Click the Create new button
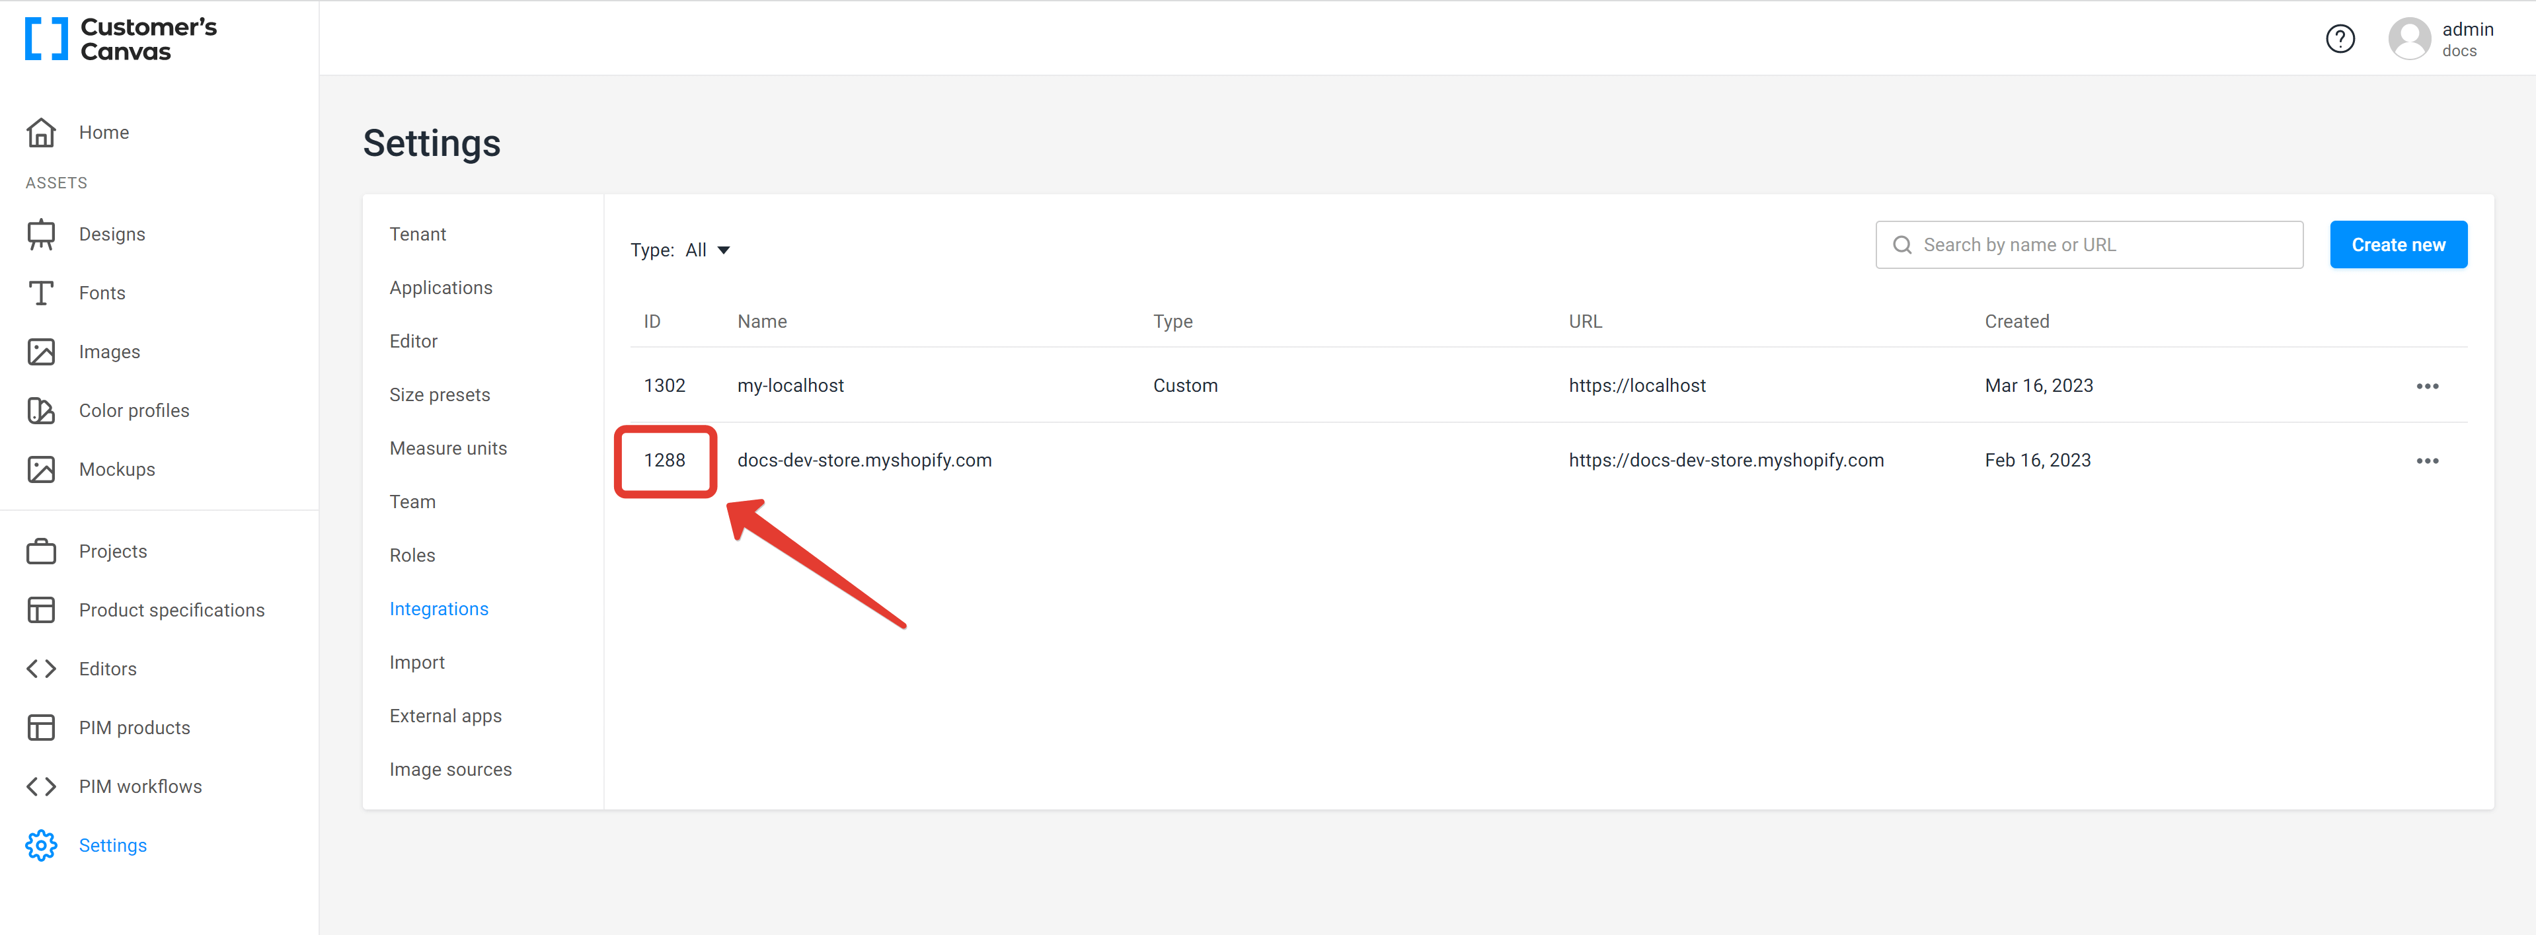This screenshot has width=2536, height=935. 2400,244
